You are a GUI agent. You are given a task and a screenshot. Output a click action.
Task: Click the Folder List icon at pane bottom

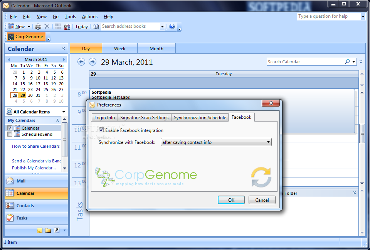pos(48,230)
